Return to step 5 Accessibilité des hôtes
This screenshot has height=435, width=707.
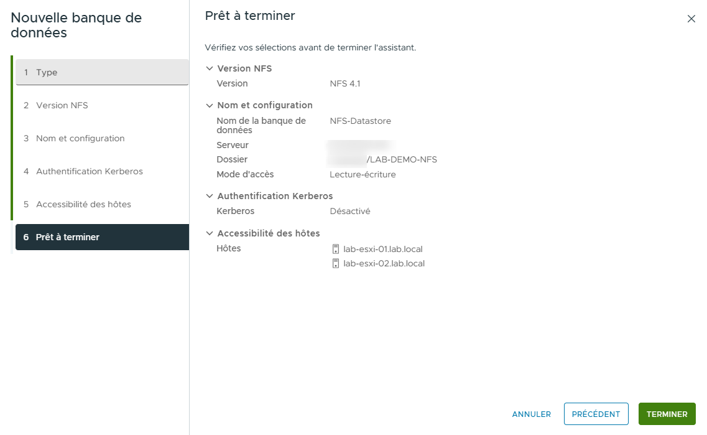point(102,204)
